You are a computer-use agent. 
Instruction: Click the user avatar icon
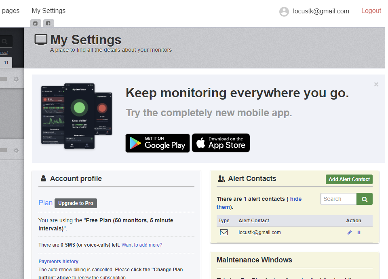(284, 11)
